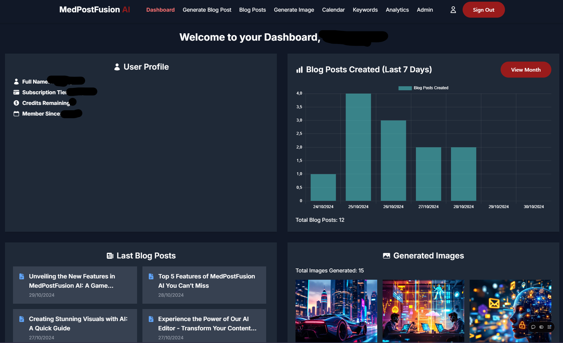This screenshot has width=563, height=343.
Task: Click the Total Blog Posts: 12 text
Action: [320, 220]
